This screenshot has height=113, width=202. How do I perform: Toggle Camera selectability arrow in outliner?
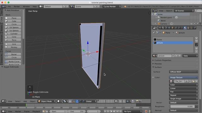coord(195,24)
